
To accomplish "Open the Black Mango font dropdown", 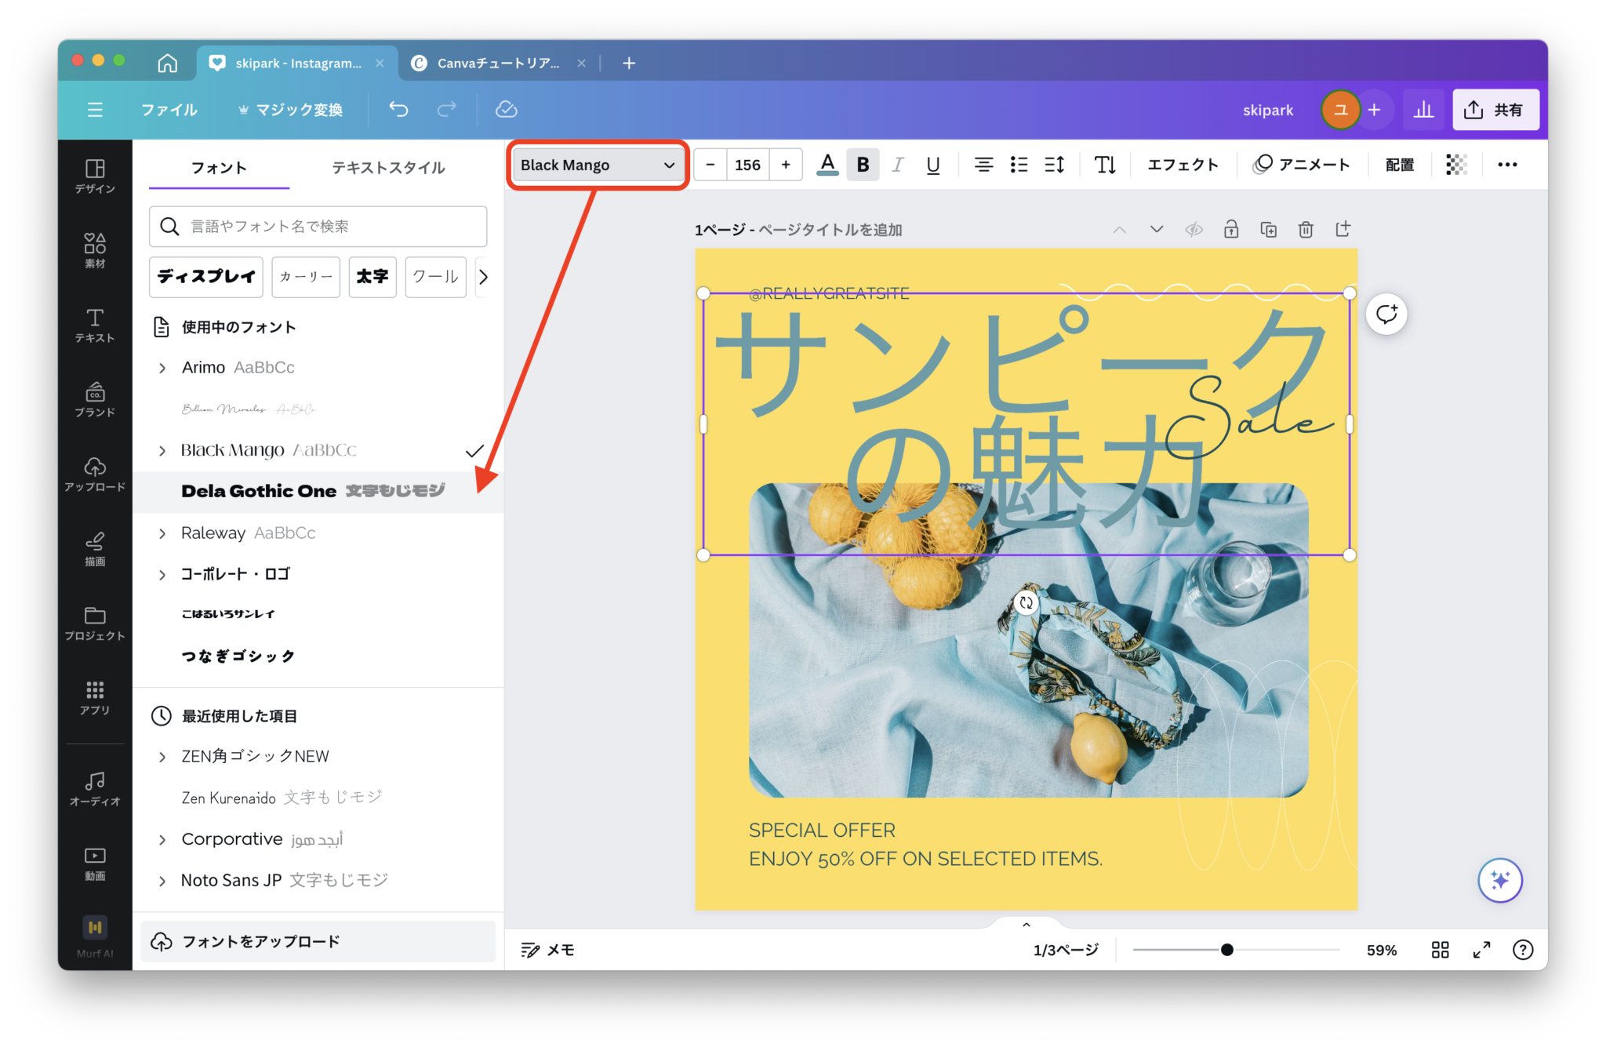I will click(x=597, y=165).
